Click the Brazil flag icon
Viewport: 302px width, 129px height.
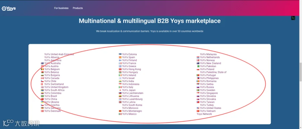tap(42, 96)
